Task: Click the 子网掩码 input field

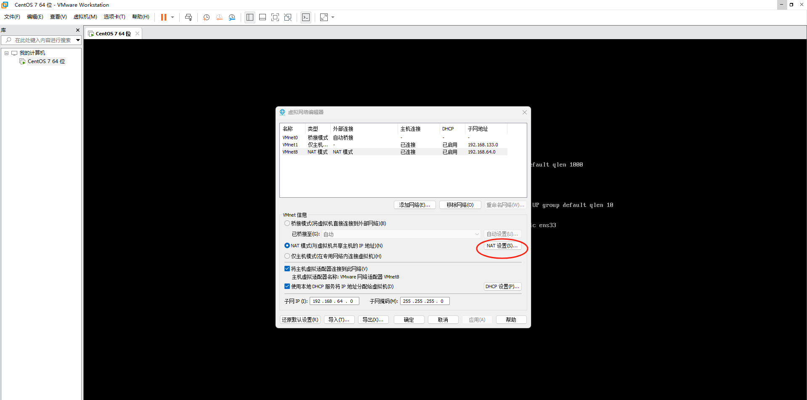Action: pos(425,301)
